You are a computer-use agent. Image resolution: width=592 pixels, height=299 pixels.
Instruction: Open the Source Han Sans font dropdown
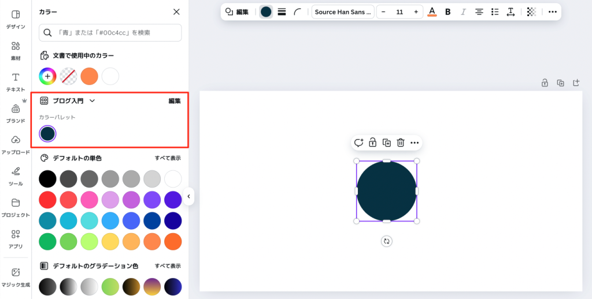point(343,12)
